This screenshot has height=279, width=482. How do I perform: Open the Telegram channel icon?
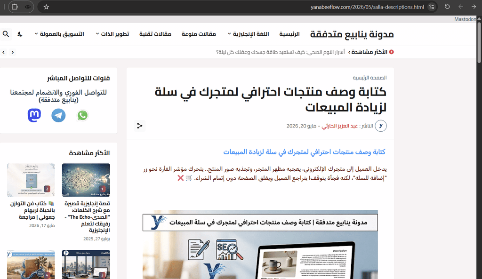(x=58, y=116)
